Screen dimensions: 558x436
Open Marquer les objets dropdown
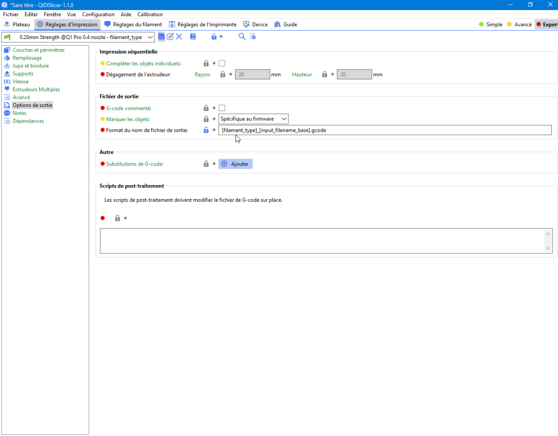(253, 119)
